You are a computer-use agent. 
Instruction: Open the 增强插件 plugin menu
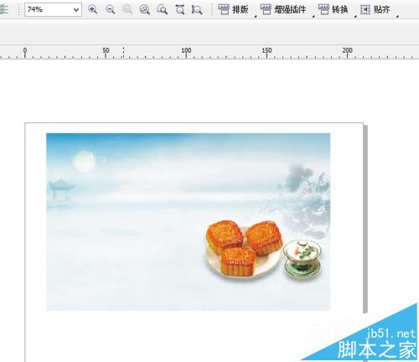(283, 10)
